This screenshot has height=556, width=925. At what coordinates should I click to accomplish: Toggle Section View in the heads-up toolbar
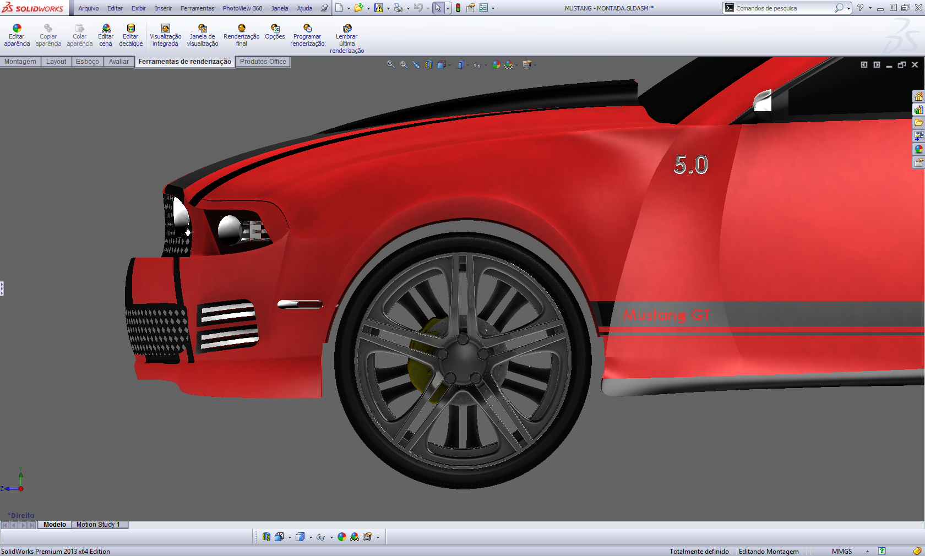429,64
